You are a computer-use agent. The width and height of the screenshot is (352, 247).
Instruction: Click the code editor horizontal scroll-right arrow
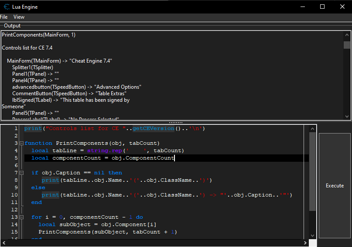pos(305,243)
